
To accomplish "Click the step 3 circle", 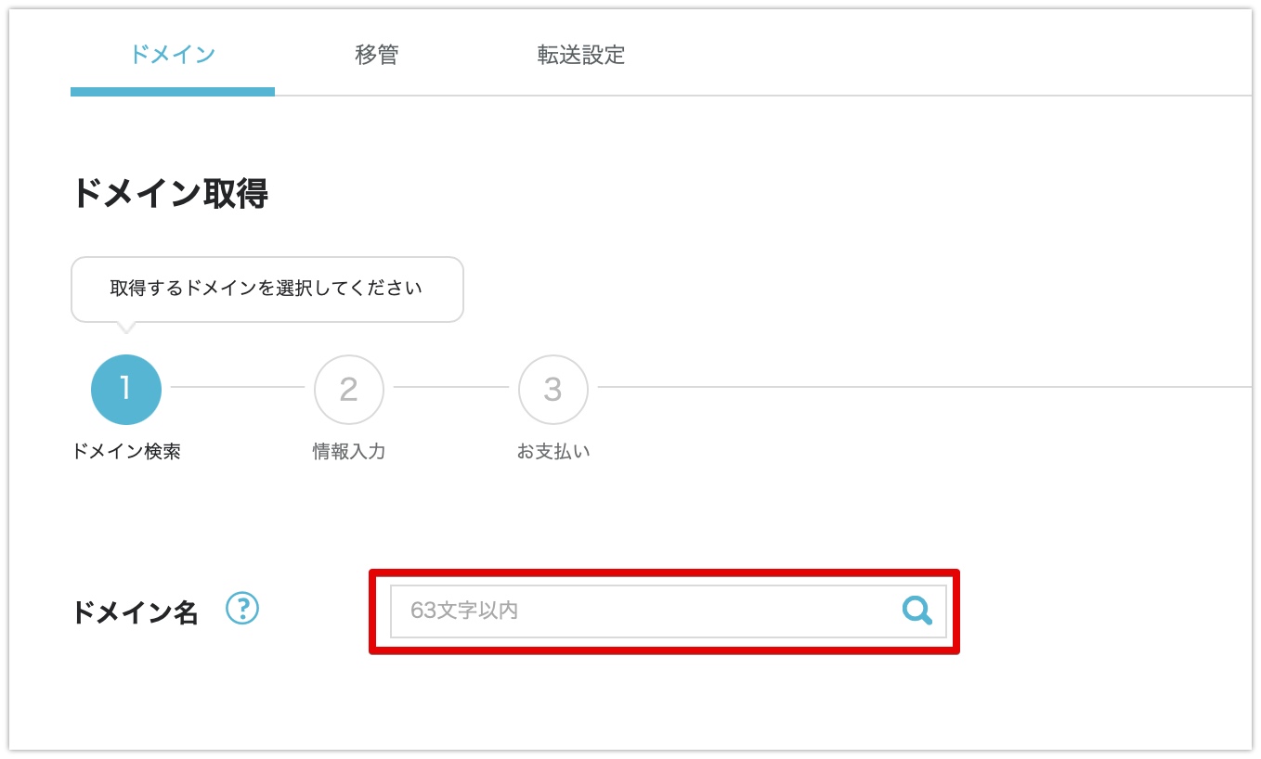I will 553,390.
